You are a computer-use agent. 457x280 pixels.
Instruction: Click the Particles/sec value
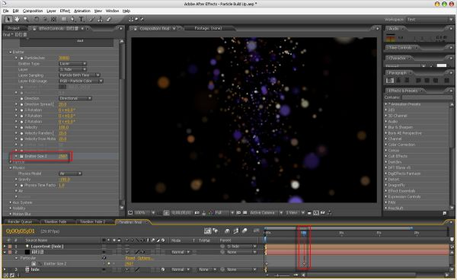coord(64,58)
